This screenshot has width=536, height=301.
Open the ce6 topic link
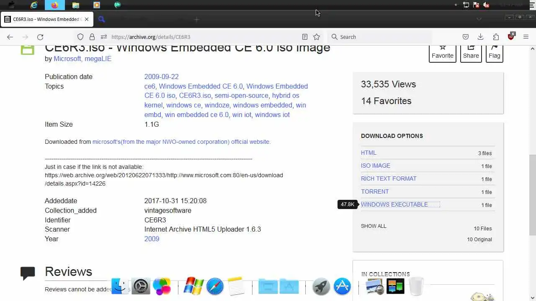[149, 86]
